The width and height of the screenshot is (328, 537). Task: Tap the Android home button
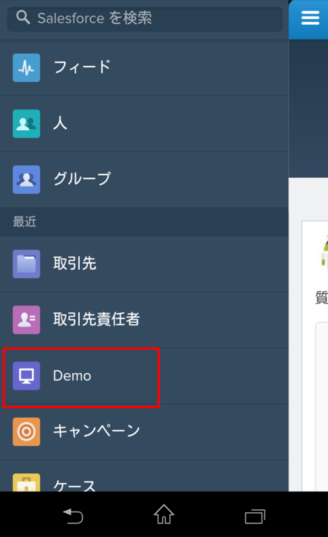click(x=164, y=514)
